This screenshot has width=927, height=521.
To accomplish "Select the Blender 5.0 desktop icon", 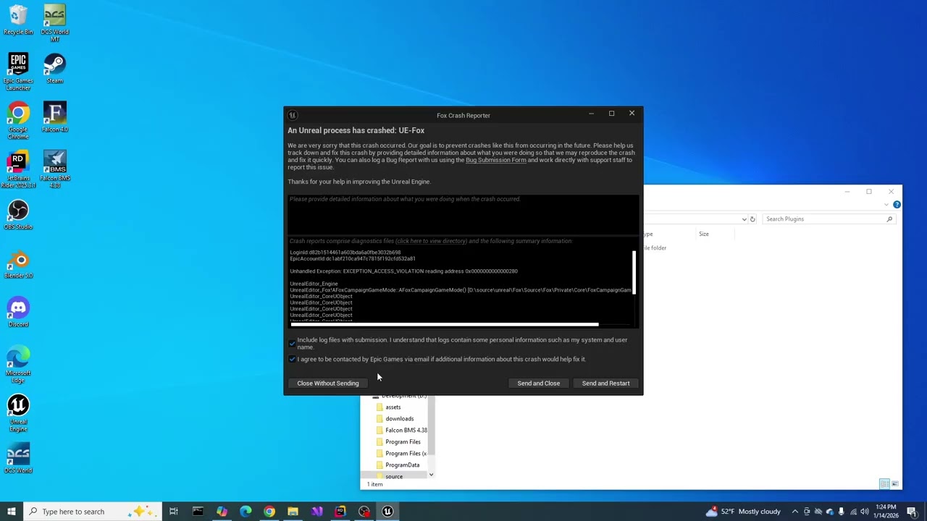I will pos(18,263).
